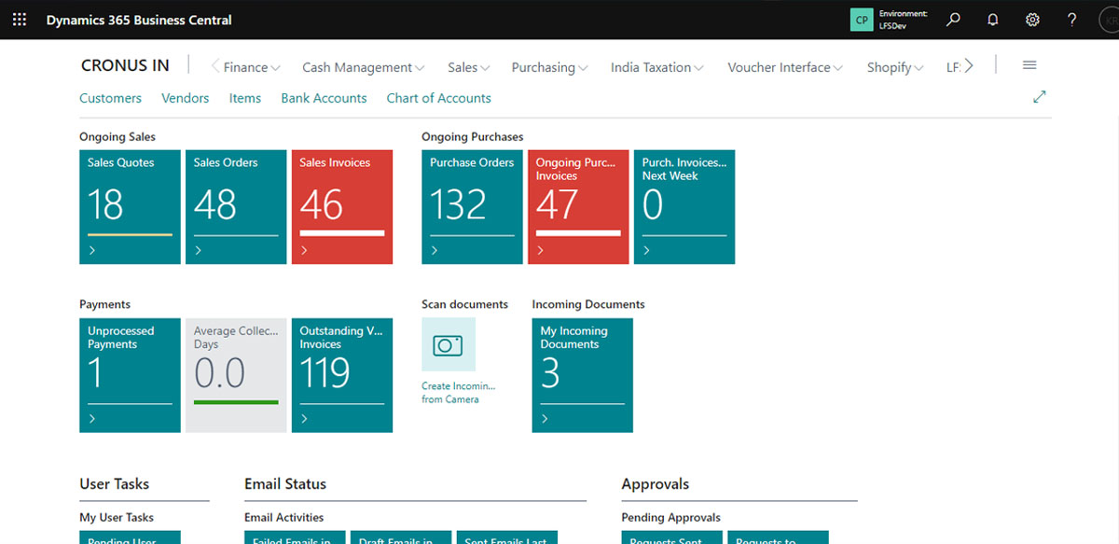This screenshot has width=1119, height=544.
Task: Click arrow on Purch. Invoices Next Week tile
Action: pos(647,251)
